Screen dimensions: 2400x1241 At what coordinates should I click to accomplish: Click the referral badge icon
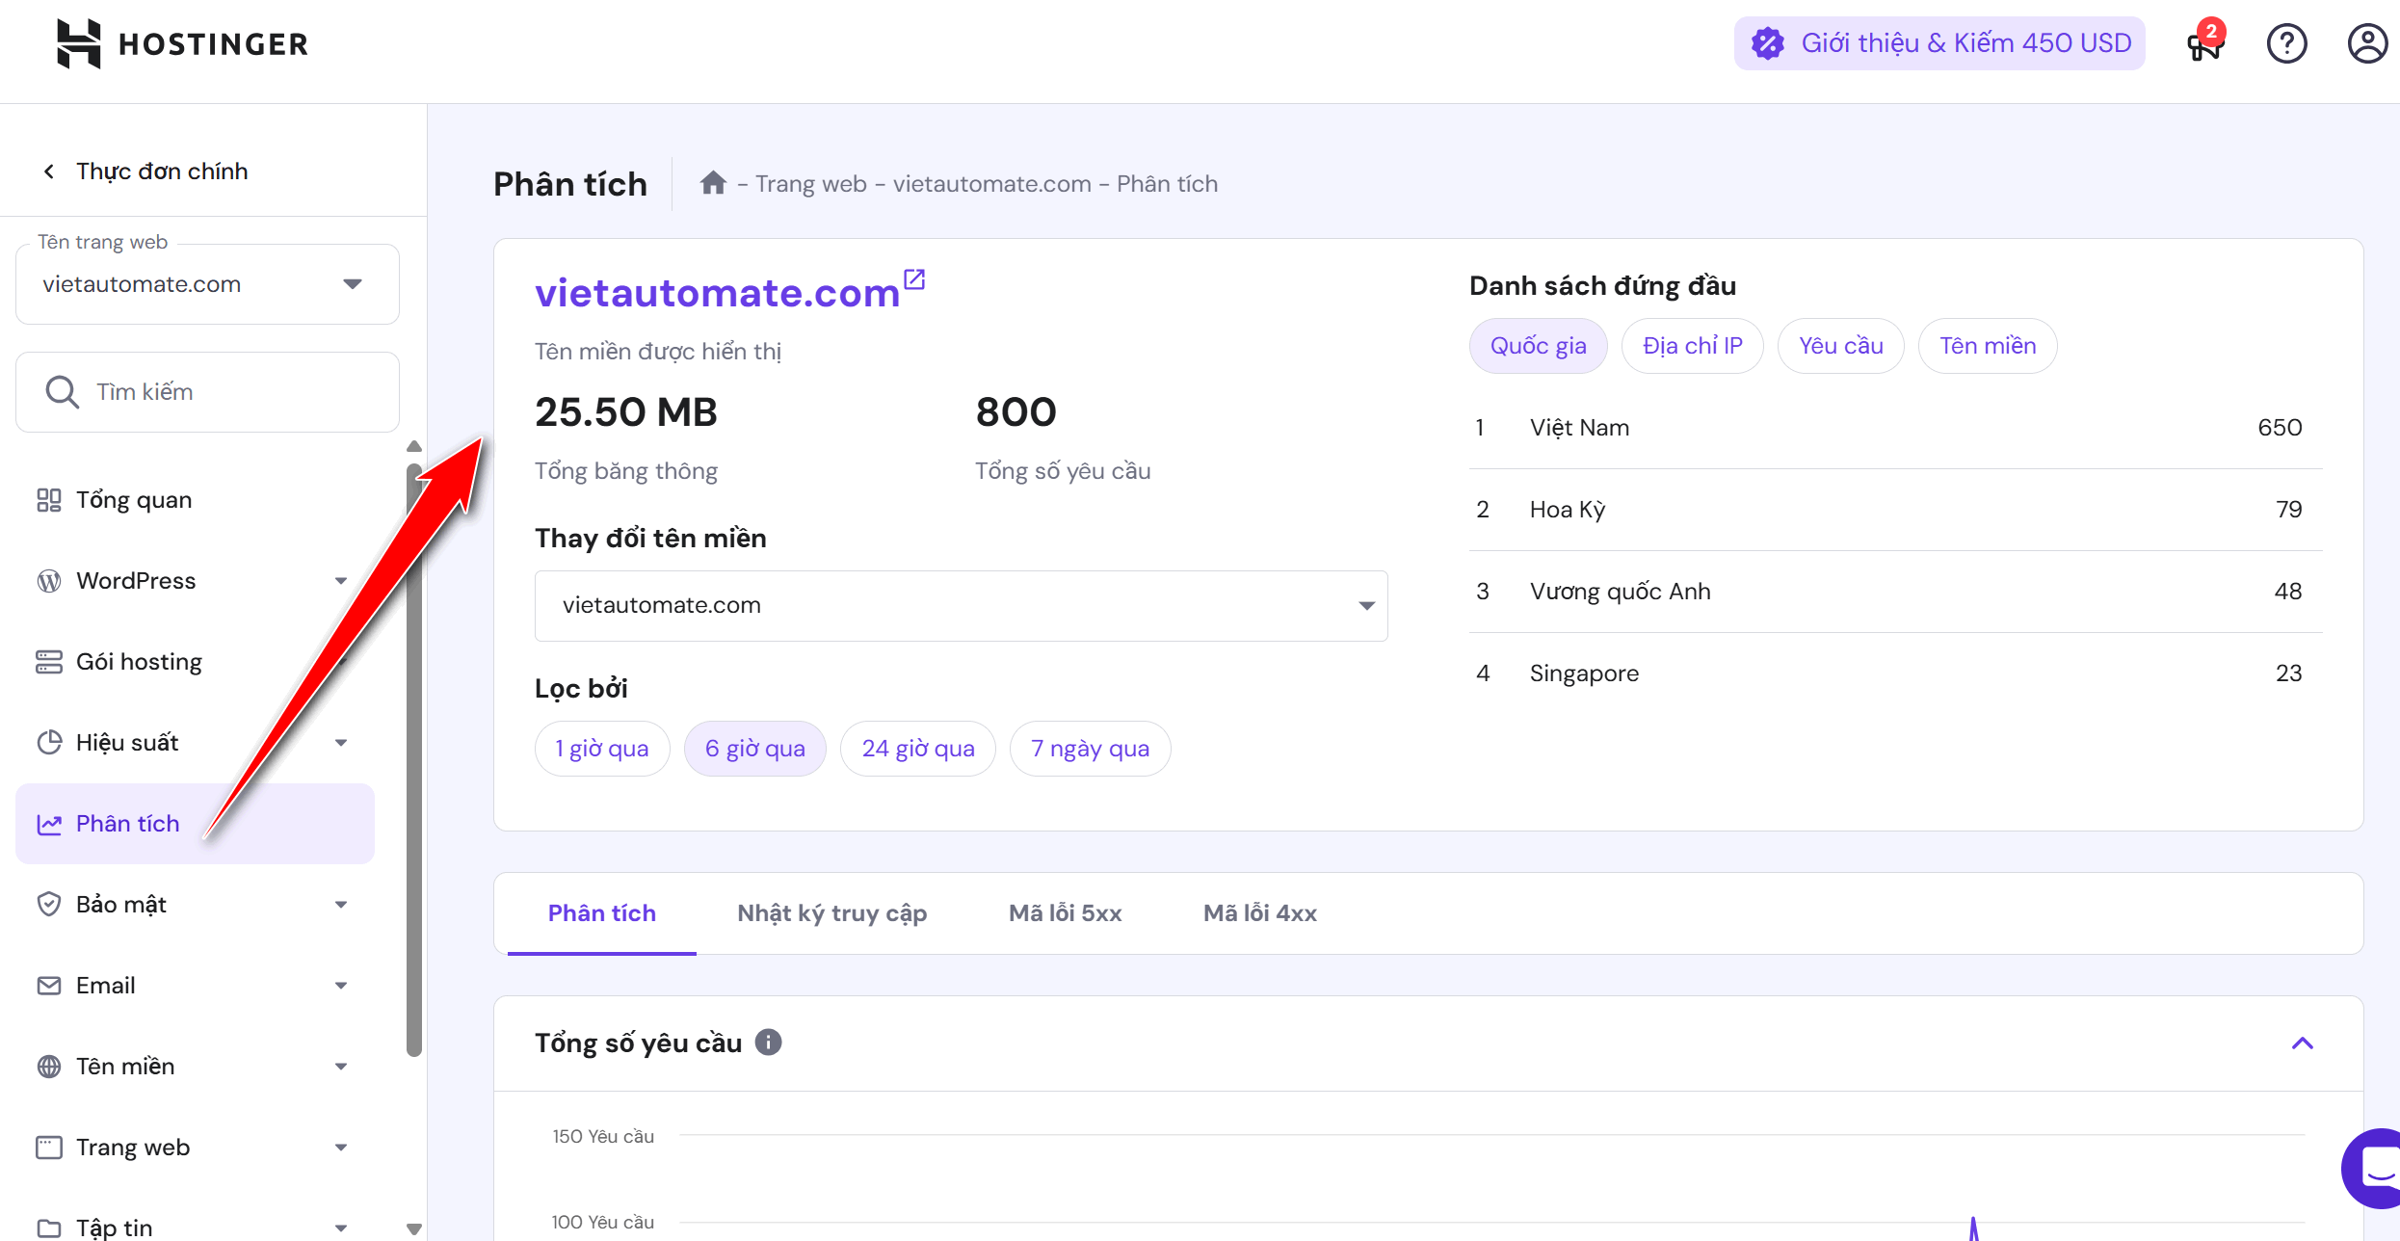click(x=1768, y=43)
